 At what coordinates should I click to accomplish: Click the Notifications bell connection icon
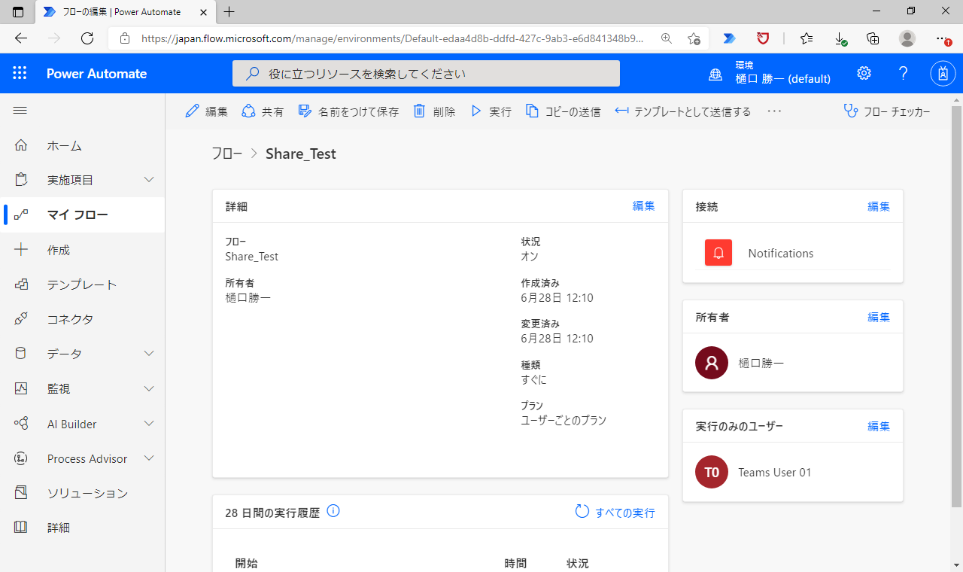(718, 253)
